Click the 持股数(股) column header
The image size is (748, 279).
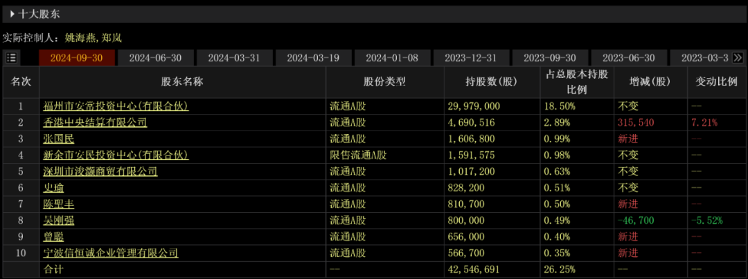point(492,81)
